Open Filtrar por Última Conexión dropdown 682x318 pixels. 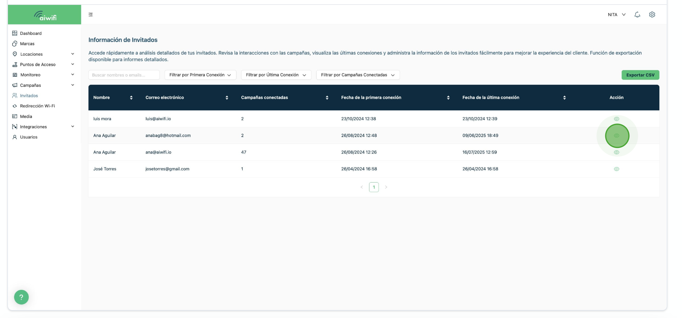pos(276,75)
